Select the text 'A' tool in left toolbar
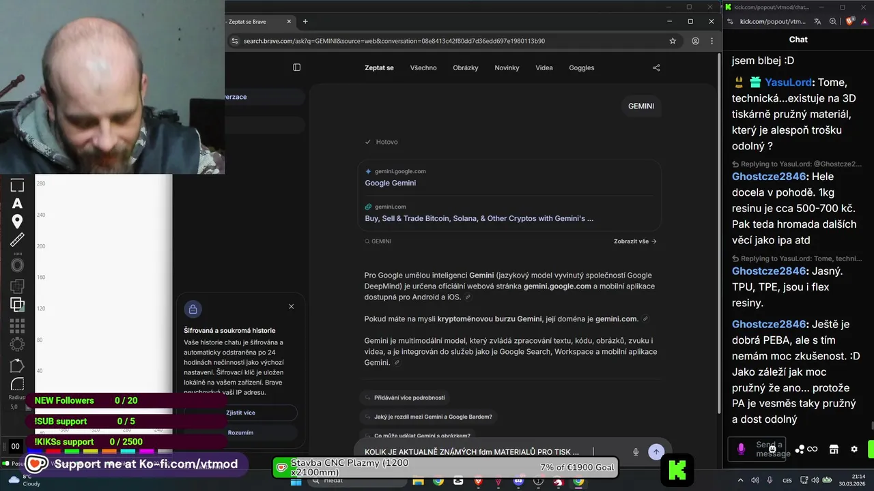The height and width of the screenshot is (491, 874). tap(17, 203)
